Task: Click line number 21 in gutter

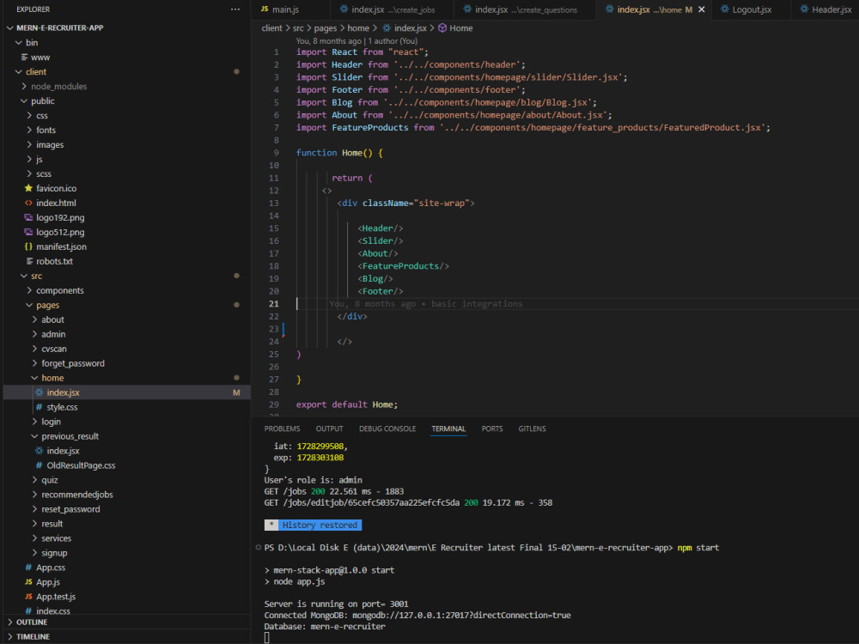Action: tap(273, 304)
